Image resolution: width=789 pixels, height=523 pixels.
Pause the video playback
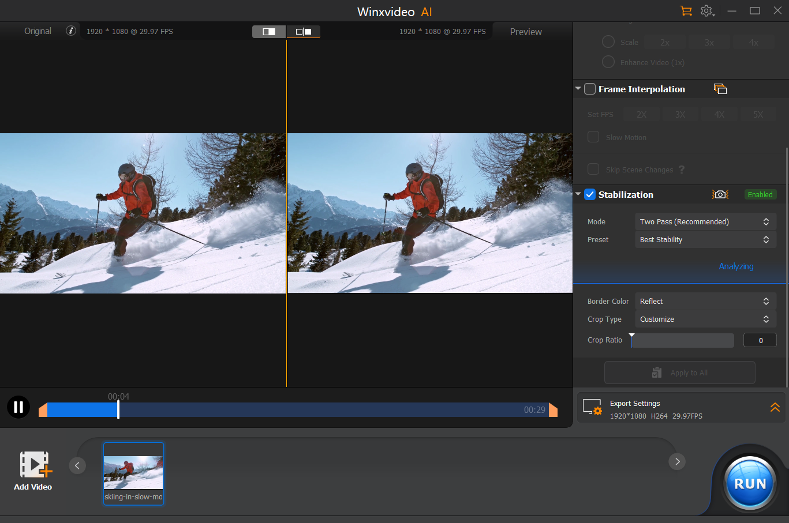[x=18, y=407]
